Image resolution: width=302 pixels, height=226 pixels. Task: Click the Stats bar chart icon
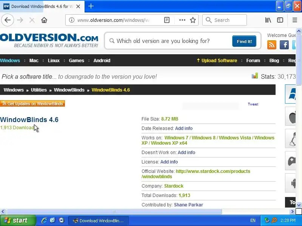[x=254, y=76]
